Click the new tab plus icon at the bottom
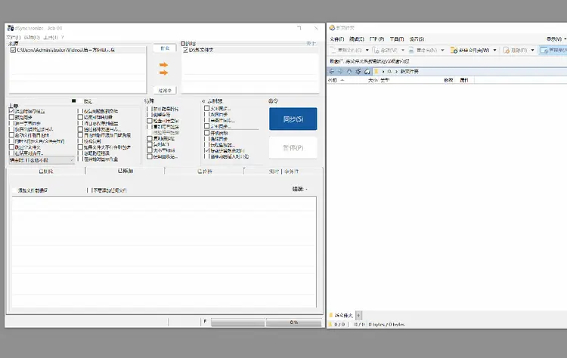 (358, 315)
